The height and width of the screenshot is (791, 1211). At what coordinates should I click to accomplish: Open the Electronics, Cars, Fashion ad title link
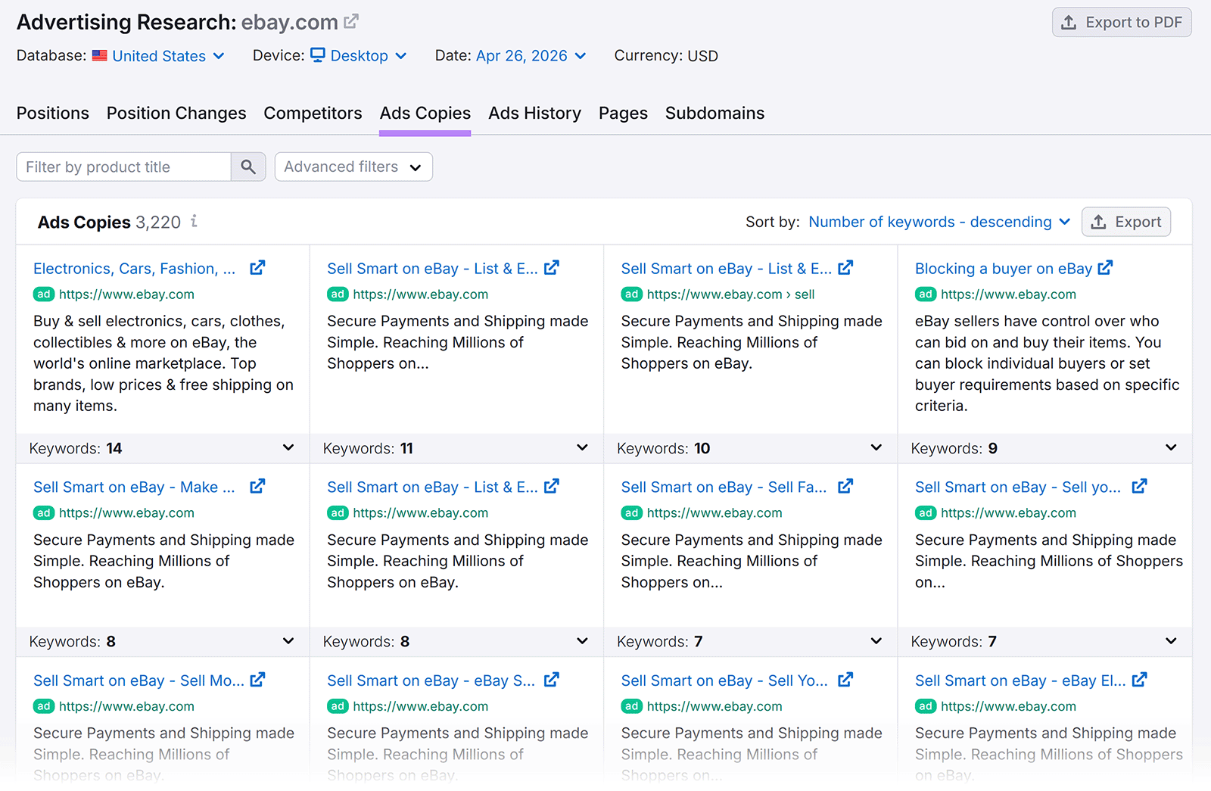(134, 269)
